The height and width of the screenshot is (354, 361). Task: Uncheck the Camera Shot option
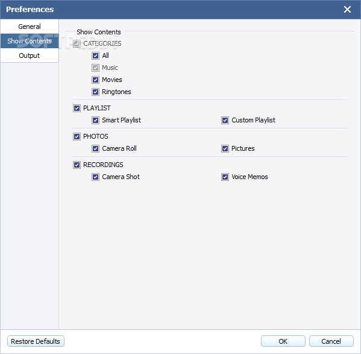tap(95, 177)
